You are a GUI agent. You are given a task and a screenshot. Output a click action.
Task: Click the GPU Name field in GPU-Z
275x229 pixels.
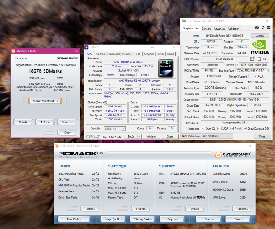(225, 36)
